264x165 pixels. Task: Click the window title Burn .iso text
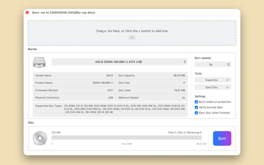[x=64, y=13]
